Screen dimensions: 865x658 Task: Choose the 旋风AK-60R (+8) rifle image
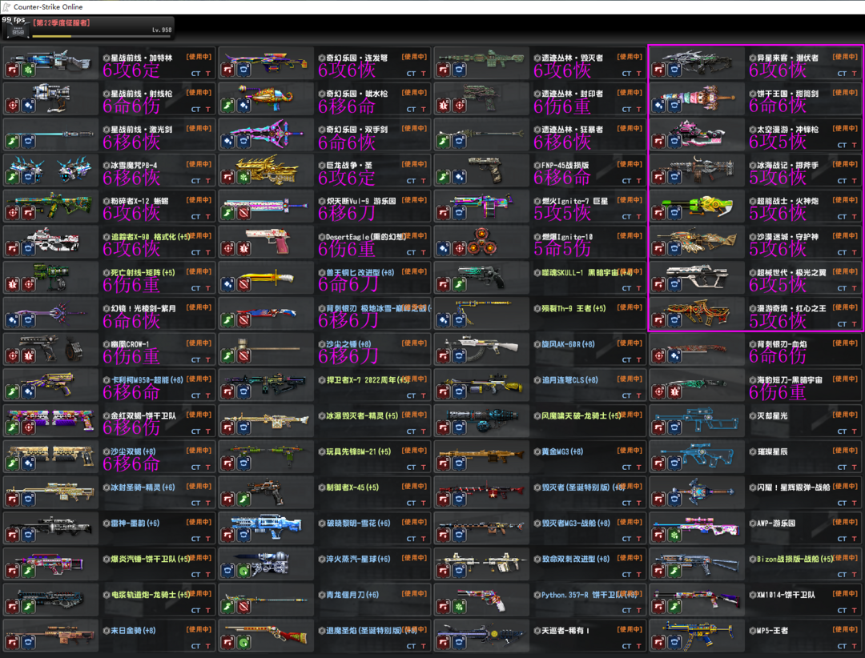click(x=481, y=348)
